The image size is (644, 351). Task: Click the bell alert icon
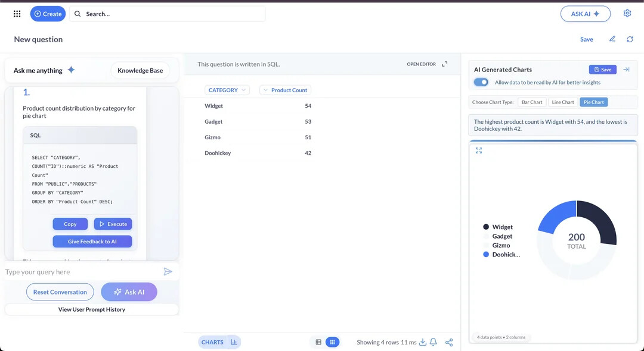[434, 342]
